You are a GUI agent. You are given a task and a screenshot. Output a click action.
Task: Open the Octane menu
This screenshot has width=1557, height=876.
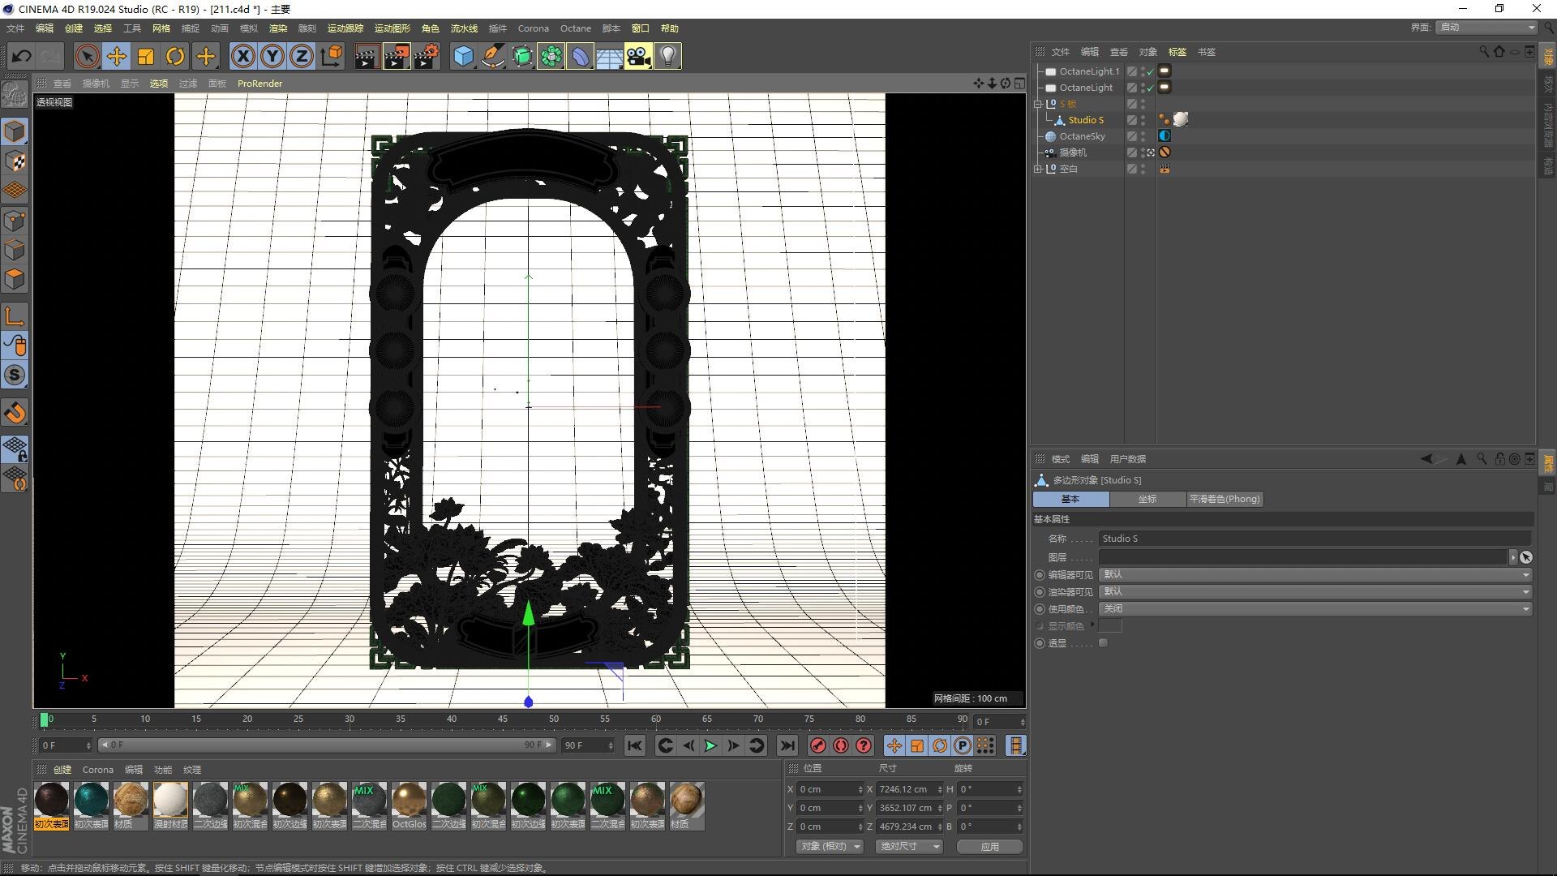point(576,28)
